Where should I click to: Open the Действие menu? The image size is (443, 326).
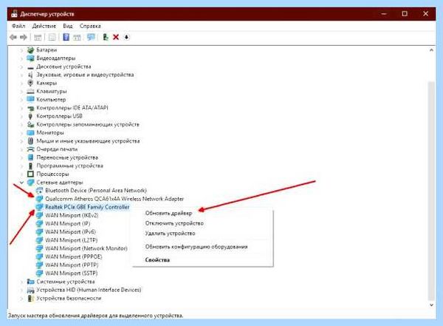pos(44,26)
